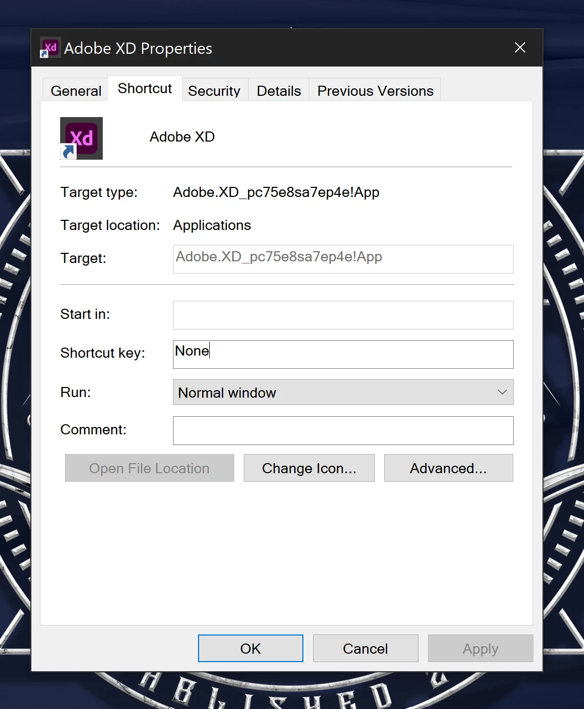Click the 'Target location:' label
Image resolution: width=584 pixels, height=709 pixels.
pyautogui.click(x=110, y=225)
